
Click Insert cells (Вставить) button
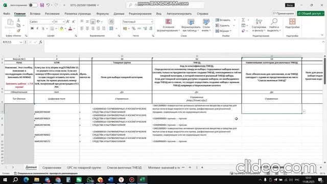pos(223,20)
